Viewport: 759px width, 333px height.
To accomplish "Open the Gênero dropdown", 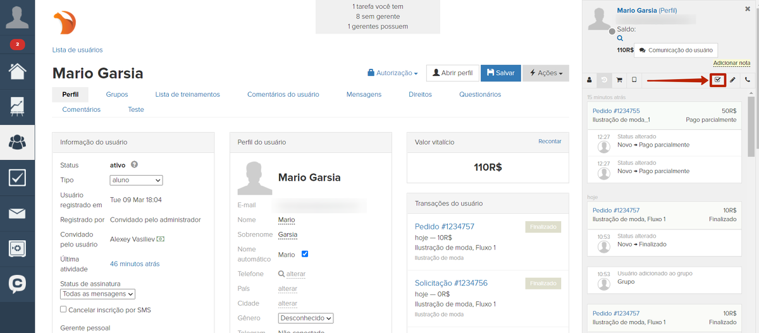I will pyautogui.click(x=305, y=318).
